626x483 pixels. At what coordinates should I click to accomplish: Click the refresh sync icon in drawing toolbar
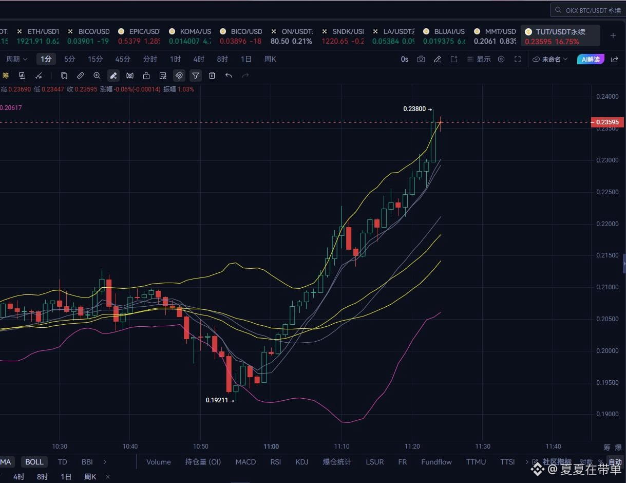pyautogui.click(x=22, y=76)
